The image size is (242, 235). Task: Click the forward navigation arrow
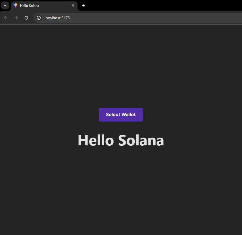pos(16,18)
